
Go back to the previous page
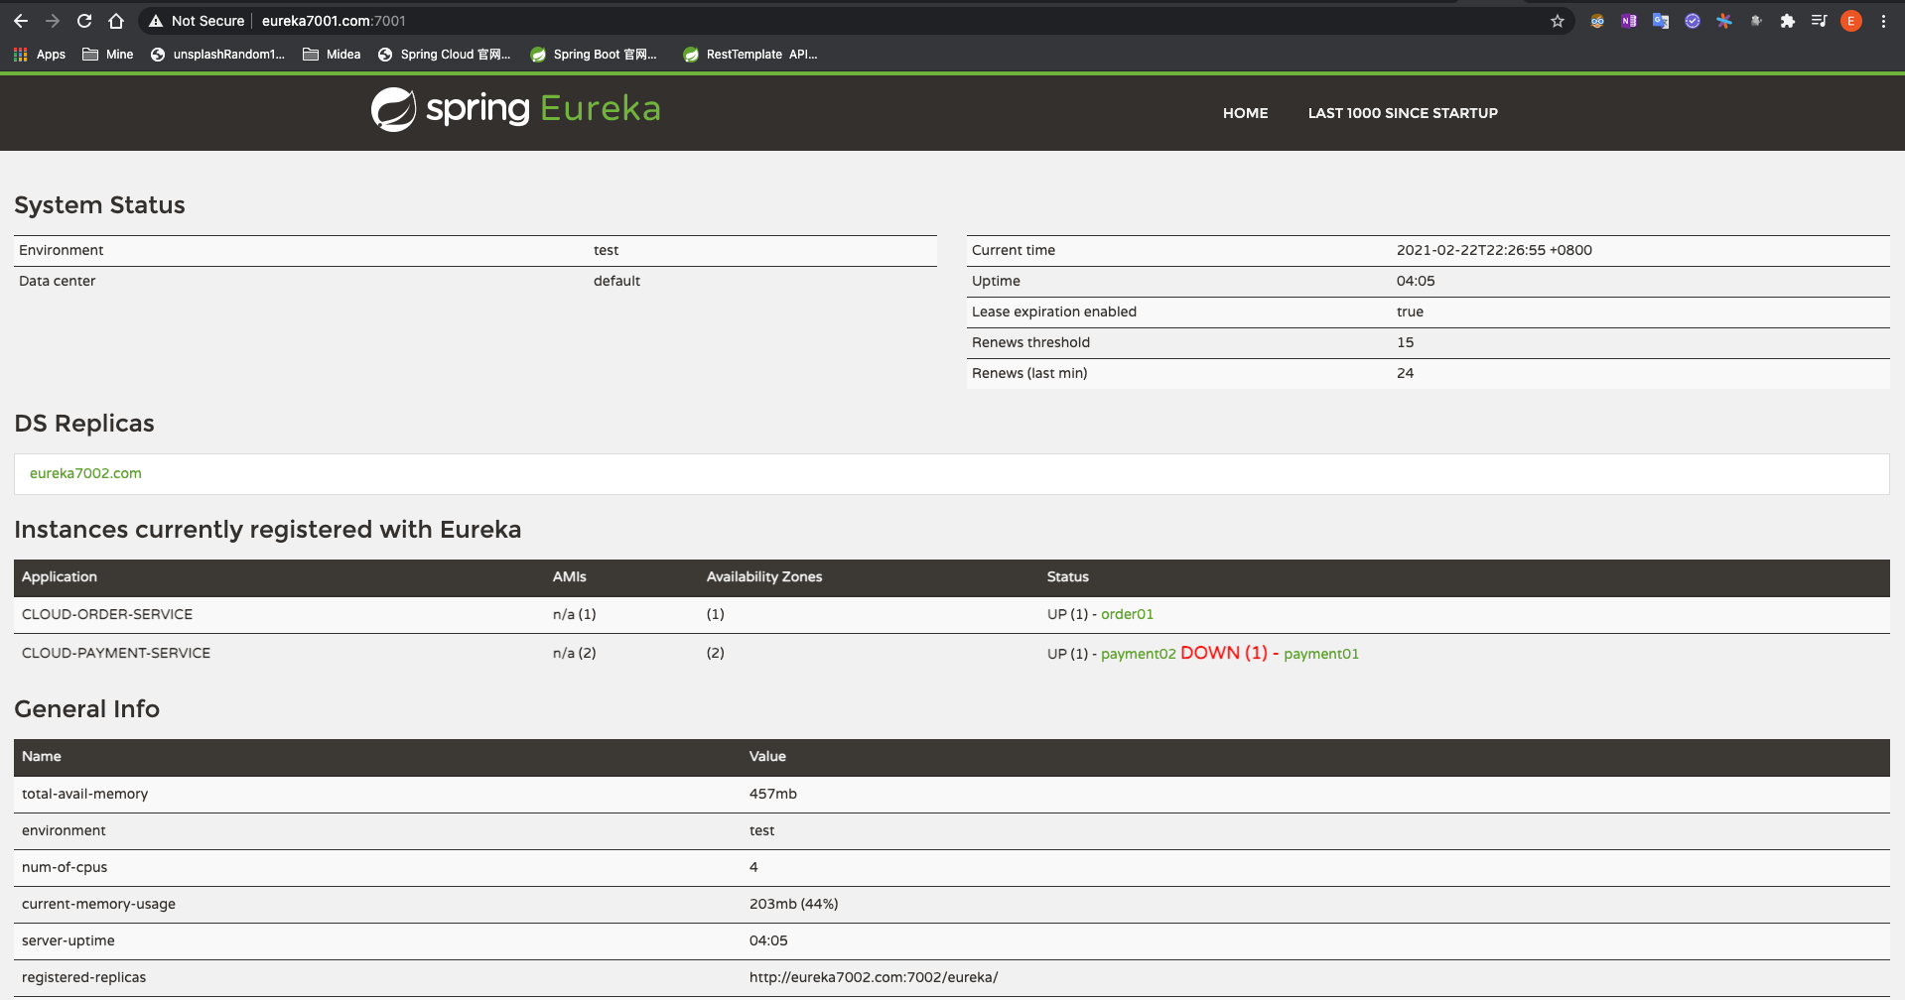21,21
